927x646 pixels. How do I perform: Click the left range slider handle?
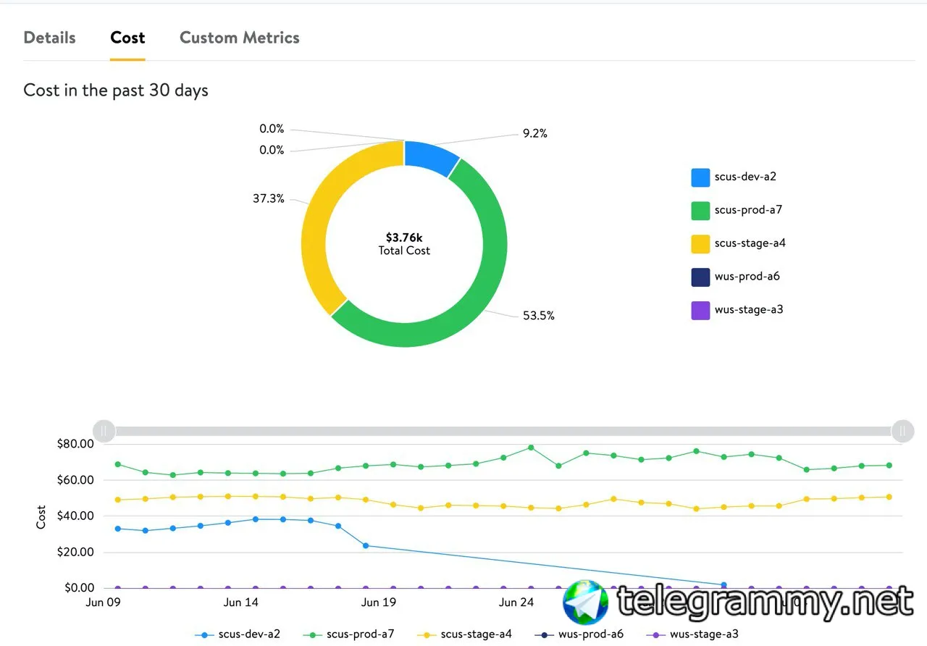tap(104, 431)
